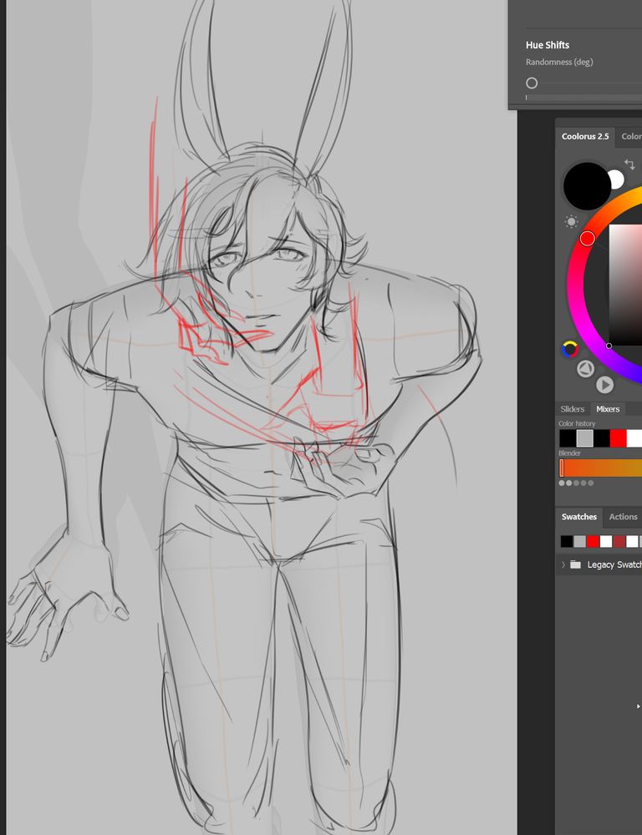
Task: Click the circular triangle shape icon
Action: [585, 368]
